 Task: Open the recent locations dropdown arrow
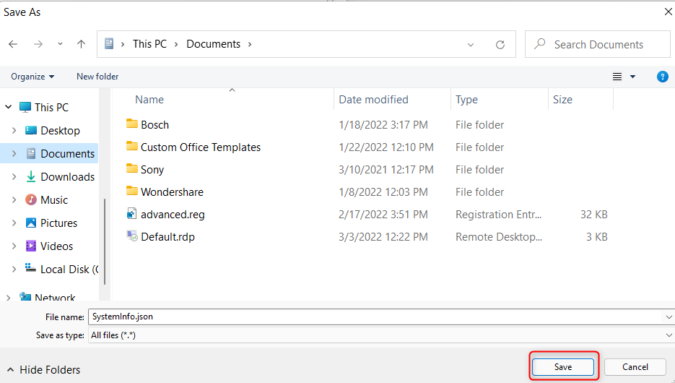pyautogui.click(x=60, y=44)
